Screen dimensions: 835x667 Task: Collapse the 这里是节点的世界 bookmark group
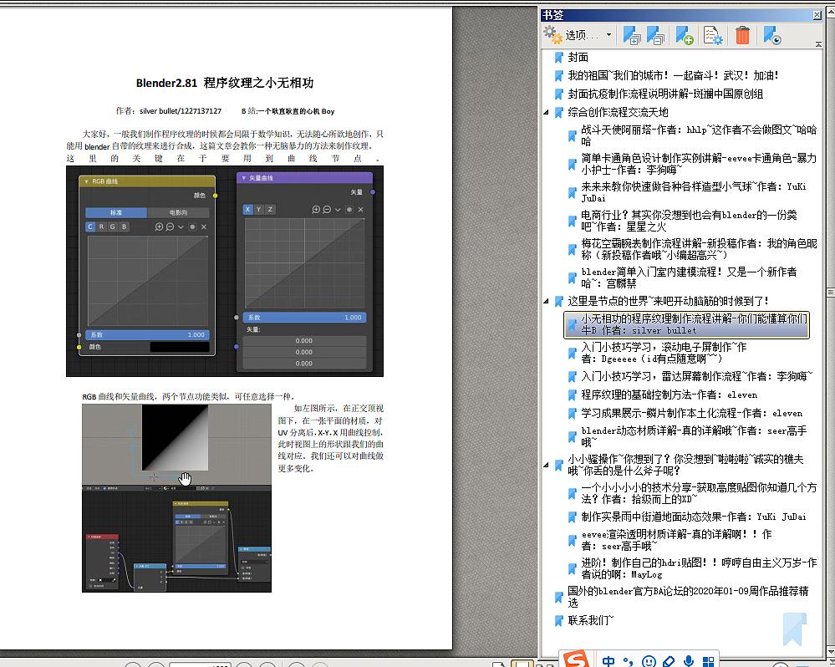click(x=547, y=301)
